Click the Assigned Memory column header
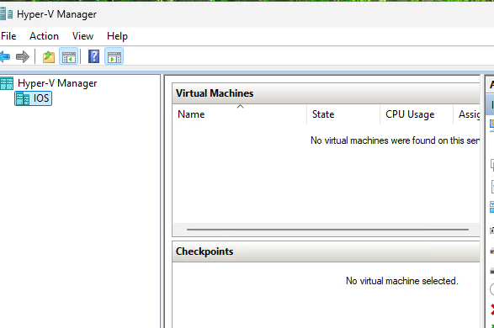The image size is (494, 328). (466, 114)
